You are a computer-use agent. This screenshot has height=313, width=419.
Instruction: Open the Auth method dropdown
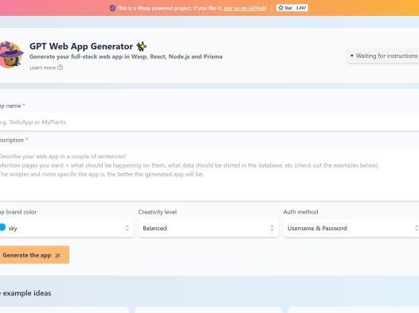(351, 228)
